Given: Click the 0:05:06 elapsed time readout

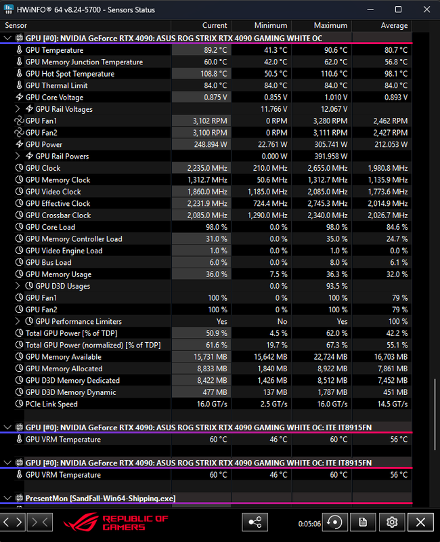Looking at the screenshot, I should click(x=309, y=524).
